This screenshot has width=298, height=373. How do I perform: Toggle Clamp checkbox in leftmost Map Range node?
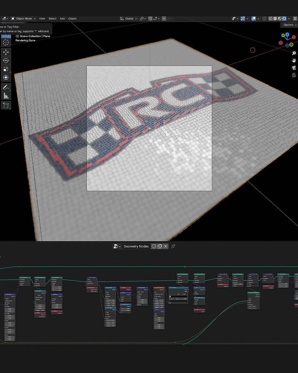pyautogui.click(x=6, y=303)
